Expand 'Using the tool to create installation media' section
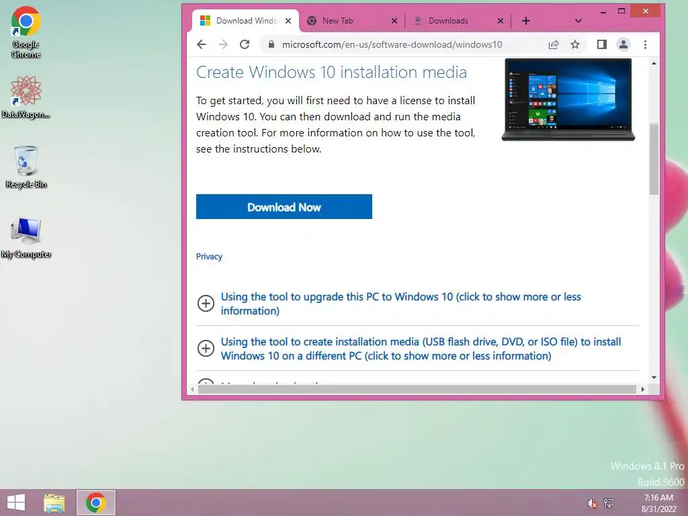This screenshot has width=688, height=516. tap(206, 349)
